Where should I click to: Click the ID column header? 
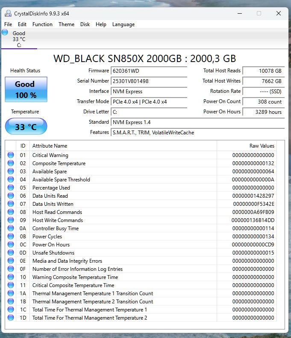pos(23,146)
